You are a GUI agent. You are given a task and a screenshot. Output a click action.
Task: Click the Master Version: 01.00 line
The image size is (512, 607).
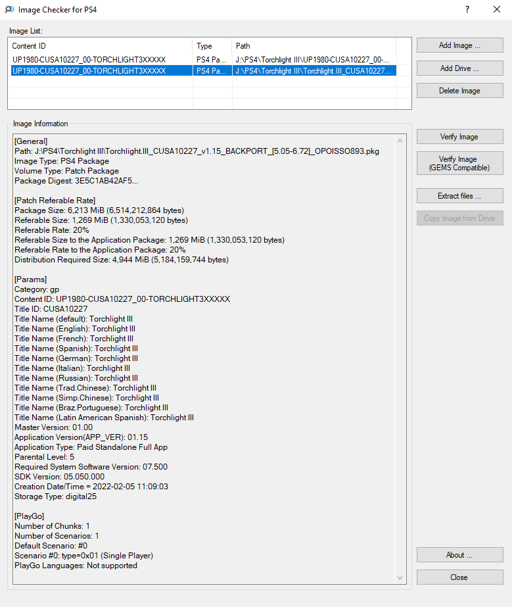53,427
